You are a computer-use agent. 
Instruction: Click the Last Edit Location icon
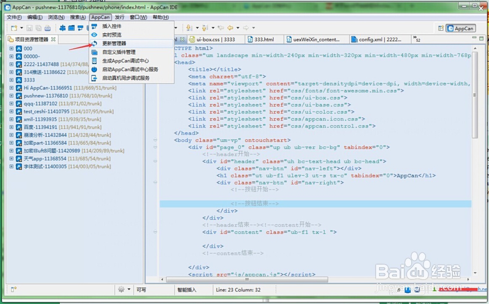tap(221, 28)
